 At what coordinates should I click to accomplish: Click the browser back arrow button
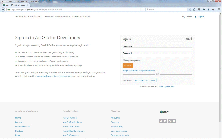3,9
